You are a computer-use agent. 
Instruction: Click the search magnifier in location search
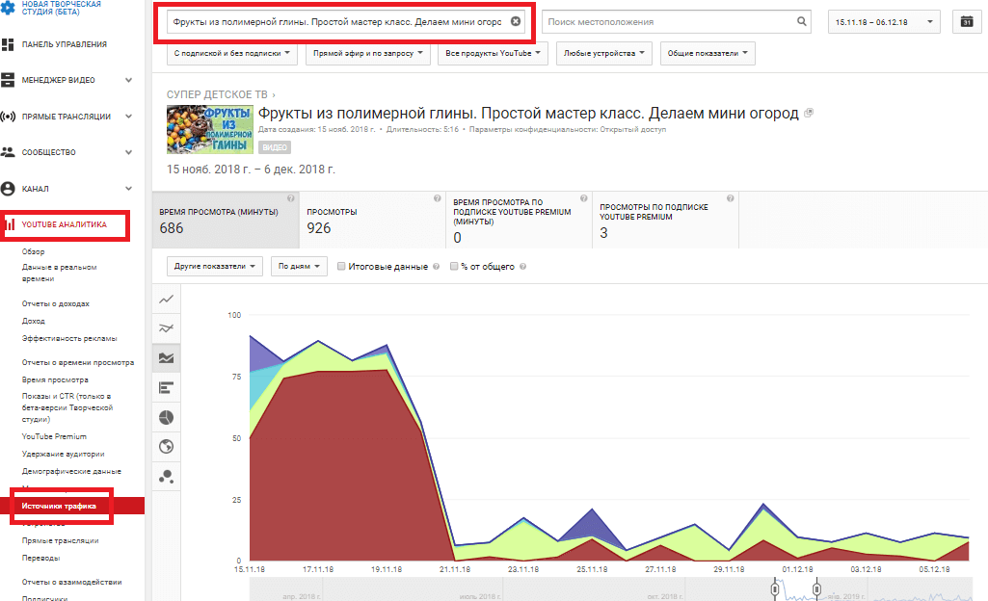[x=801, y=19]
